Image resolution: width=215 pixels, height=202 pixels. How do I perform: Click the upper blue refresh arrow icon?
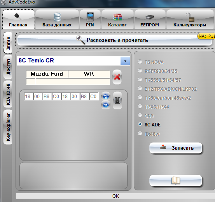tap(106, 96)
